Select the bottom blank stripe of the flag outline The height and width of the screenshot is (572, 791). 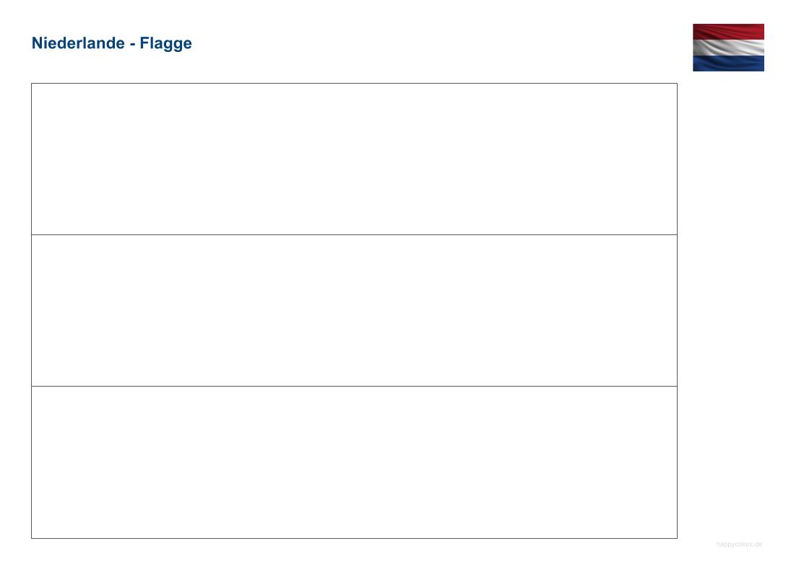coord(354,462)
